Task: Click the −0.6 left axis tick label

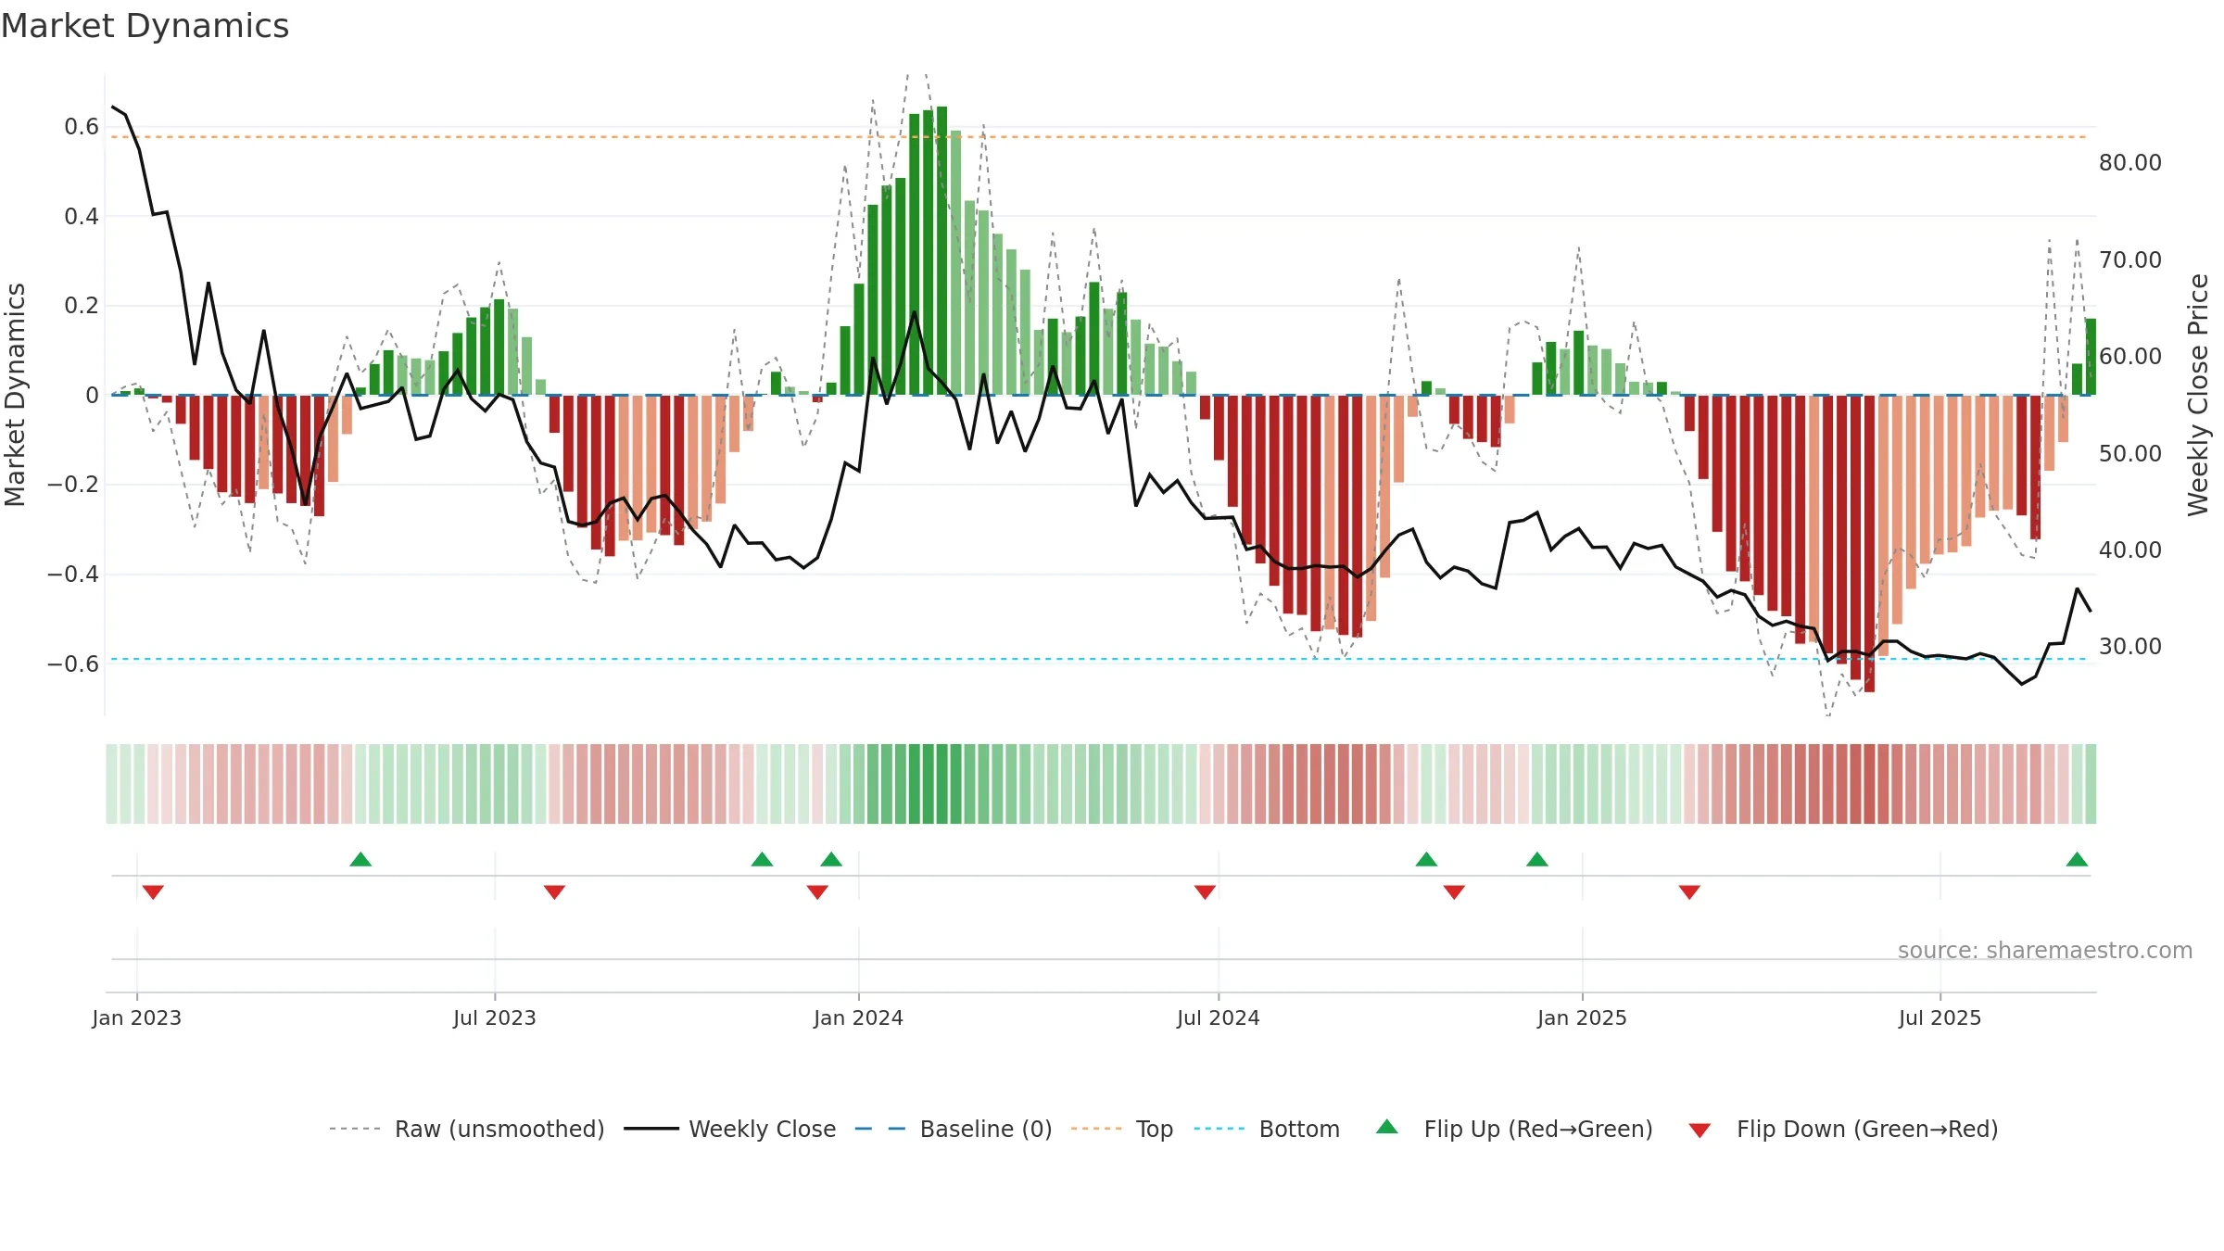Action: (x=73, y=663)
